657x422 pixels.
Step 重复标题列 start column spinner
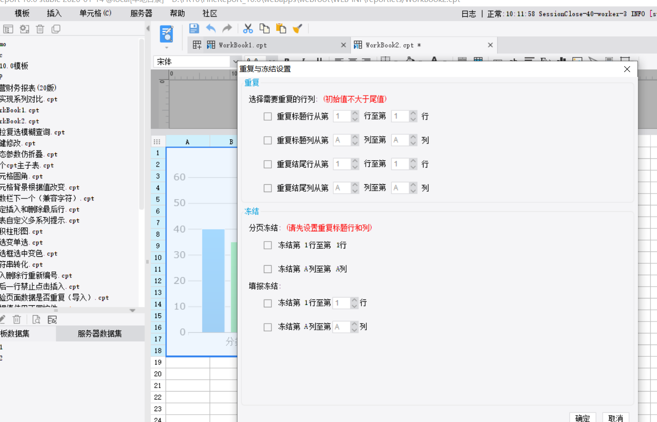click(355, 140)
